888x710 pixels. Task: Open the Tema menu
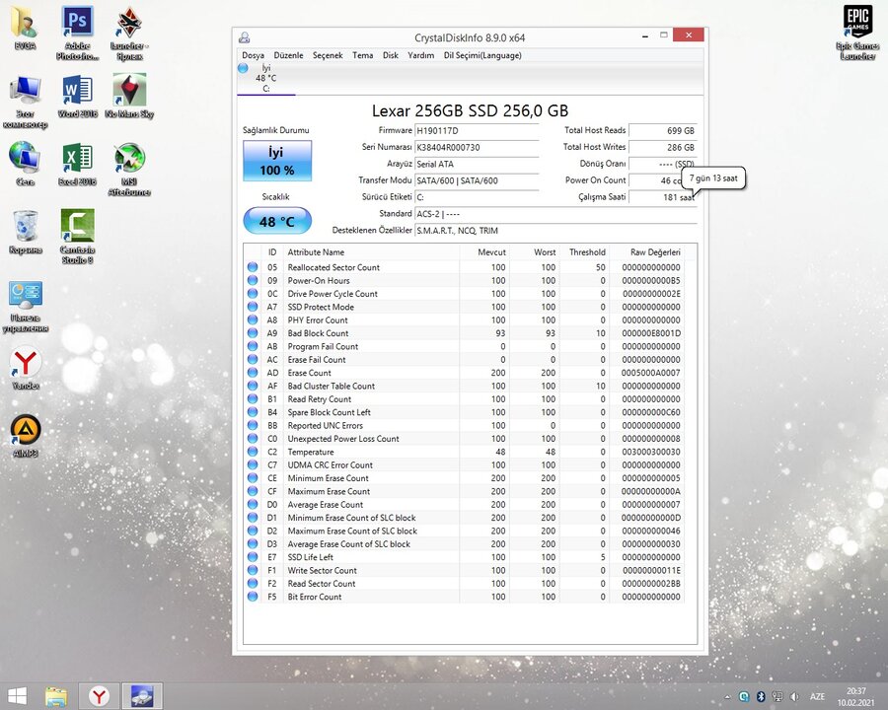(x=363, y=55)
